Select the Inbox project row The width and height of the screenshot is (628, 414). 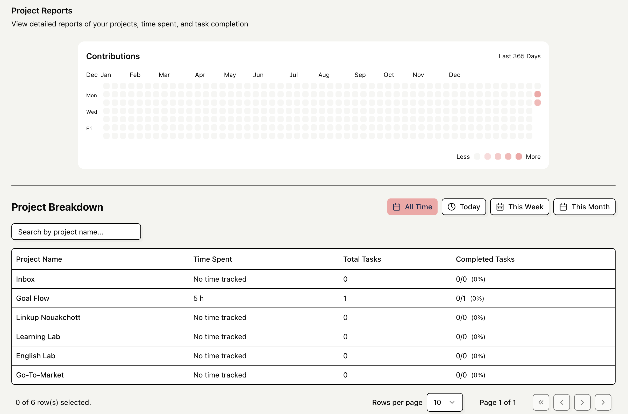(x=25, y=279)
